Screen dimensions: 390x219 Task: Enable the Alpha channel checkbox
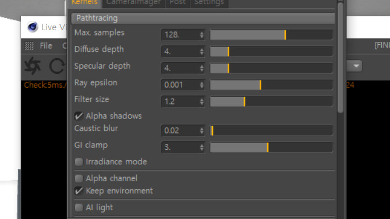point(79,178)
